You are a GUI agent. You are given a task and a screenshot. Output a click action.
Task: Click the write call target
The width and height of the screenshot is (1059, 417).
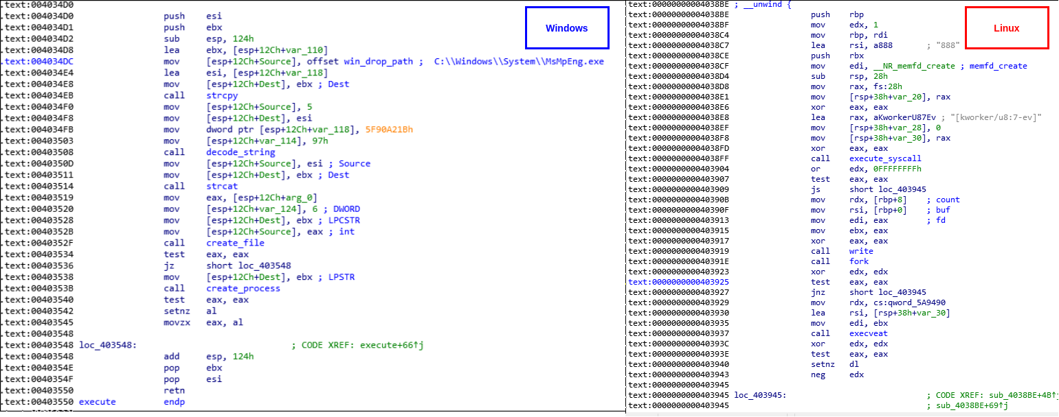pyautogui.click(x=862, y=251)
